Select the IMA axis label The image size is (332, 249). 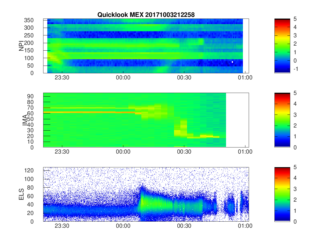(x=25, y=120)
